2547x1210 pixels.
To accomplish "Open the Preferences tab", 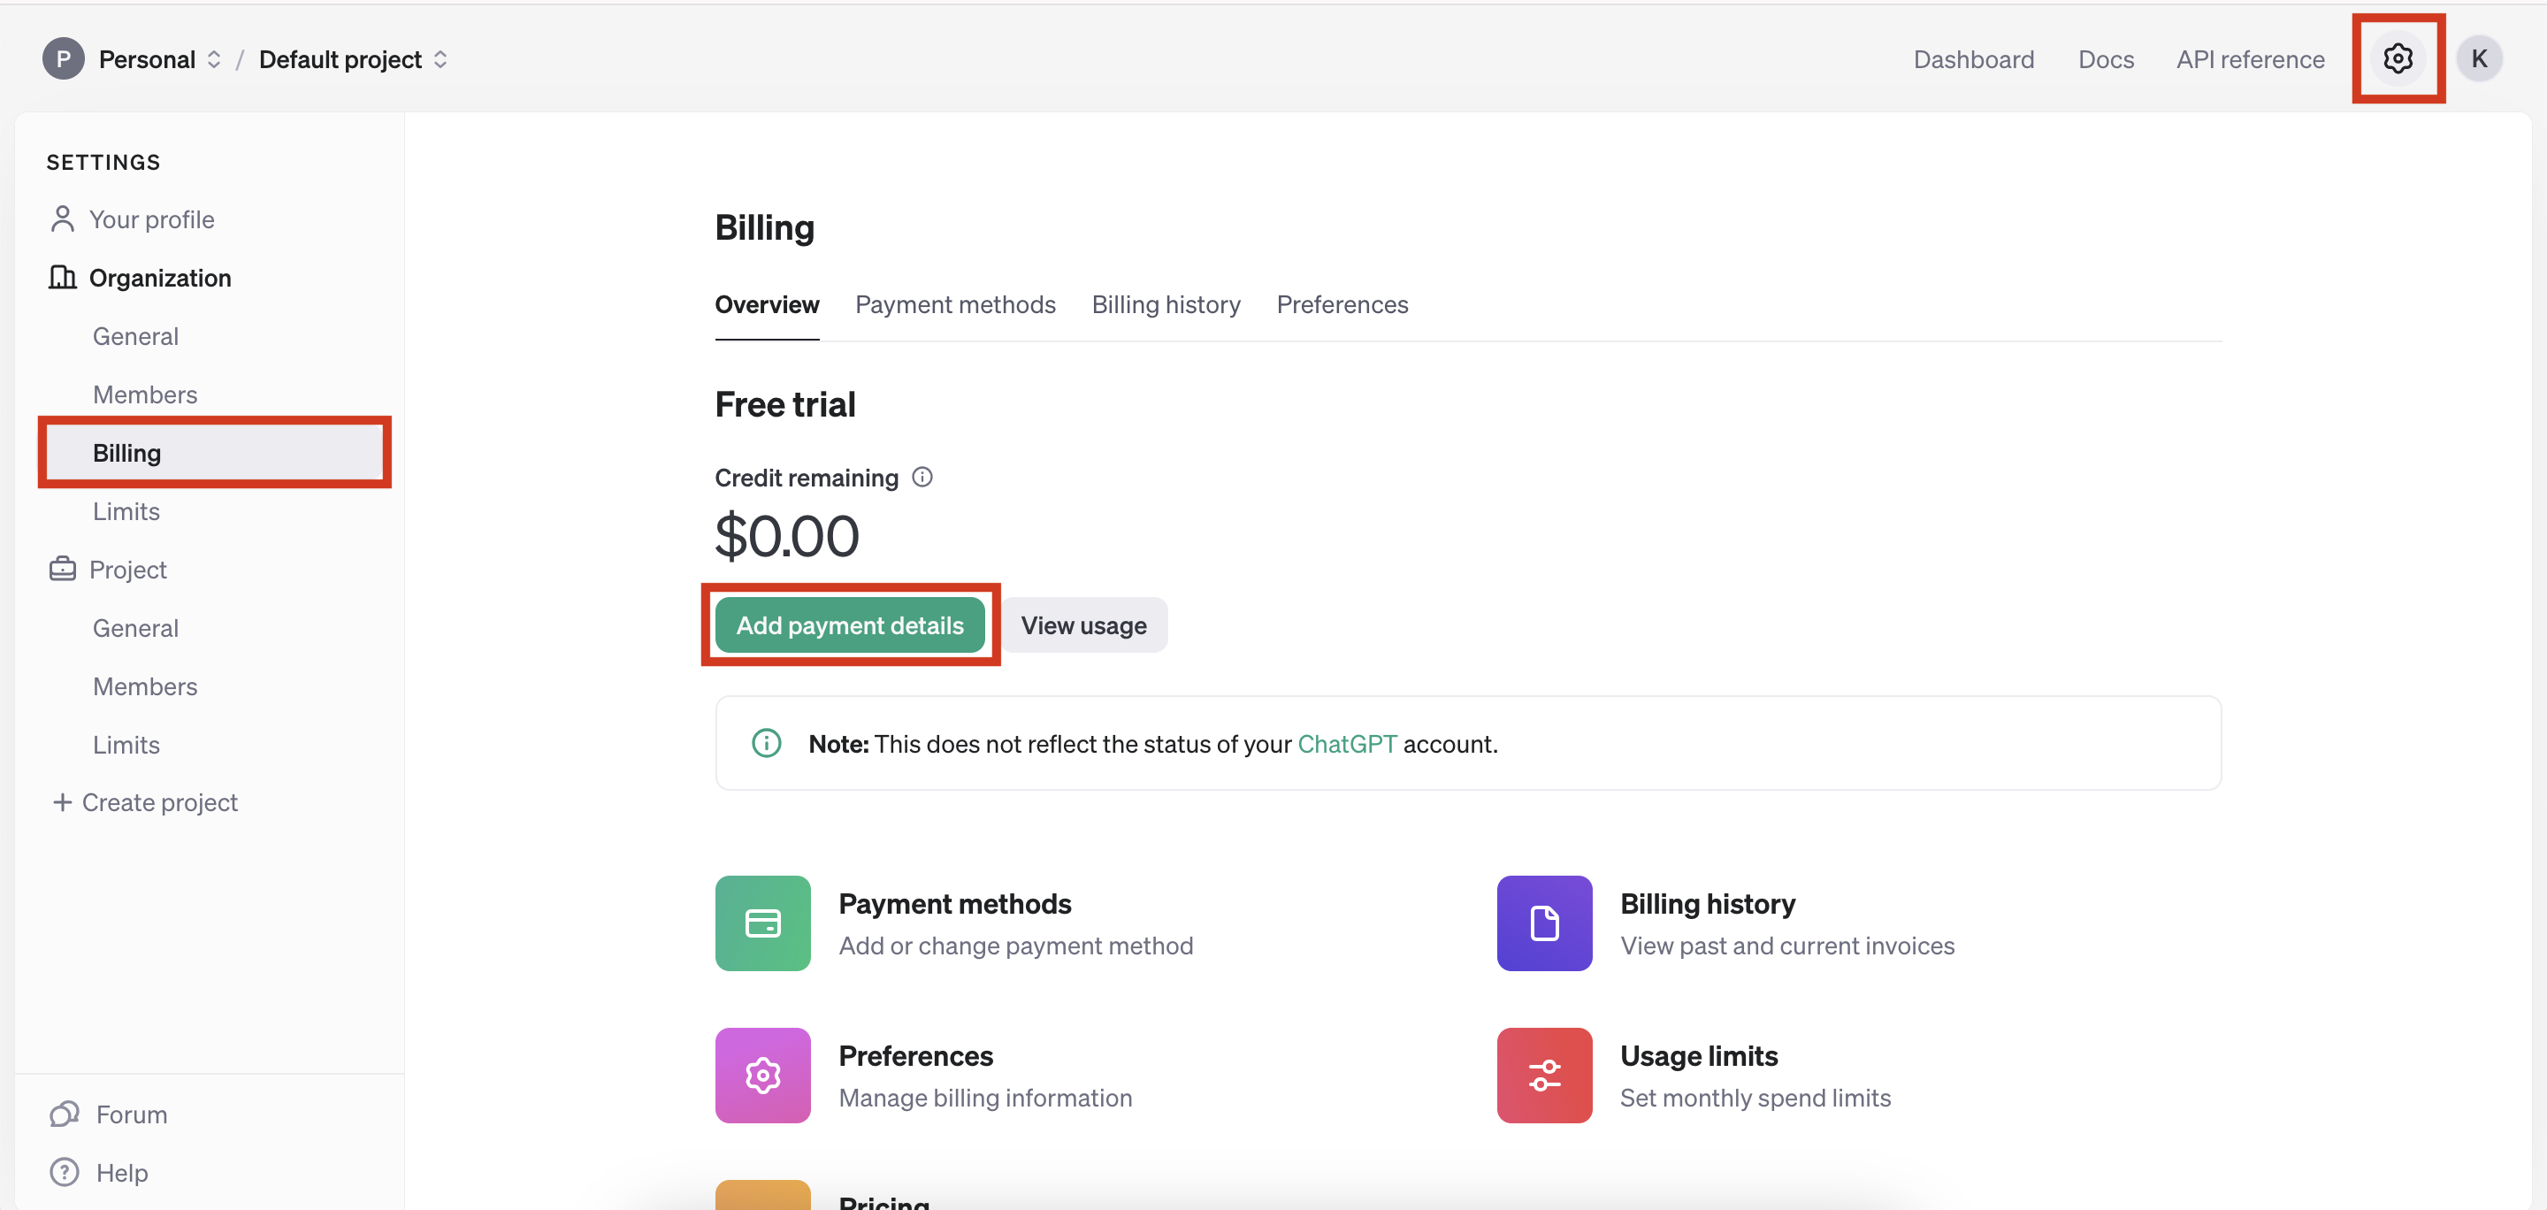I will click(1342, 304).
